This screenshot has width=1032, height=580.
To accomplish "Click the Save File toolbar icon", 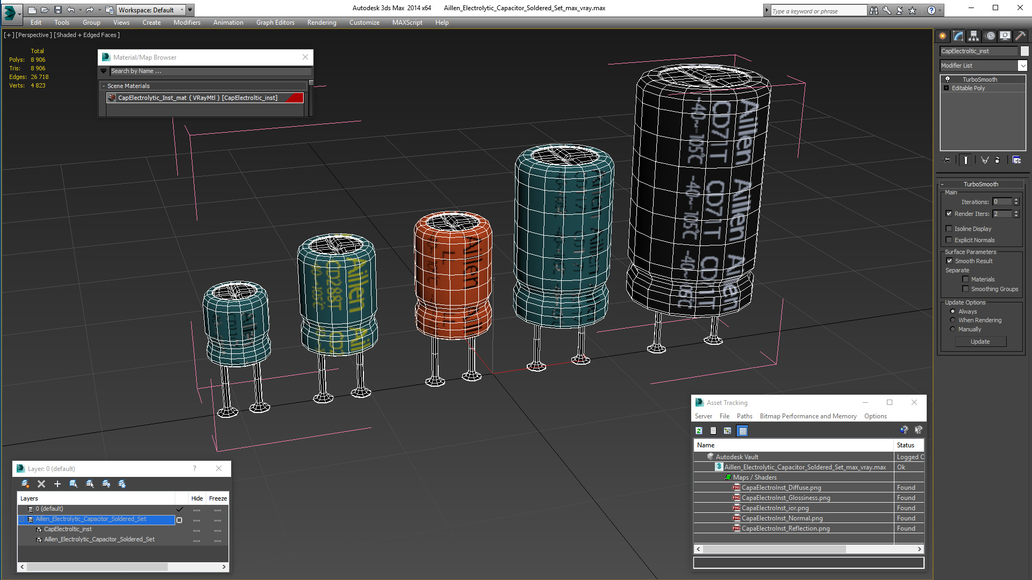I will 58,10.
